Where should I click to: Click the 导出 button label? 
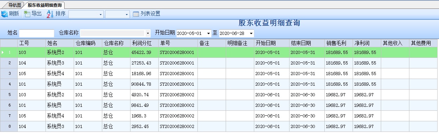(x=37, y=14)
